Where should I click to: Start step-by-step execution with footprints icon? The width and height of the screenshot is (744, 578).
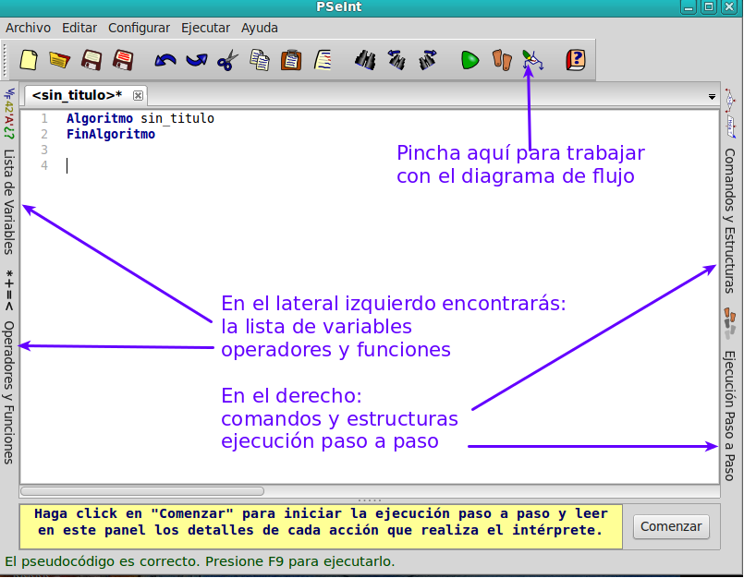(x=502, y=60)
